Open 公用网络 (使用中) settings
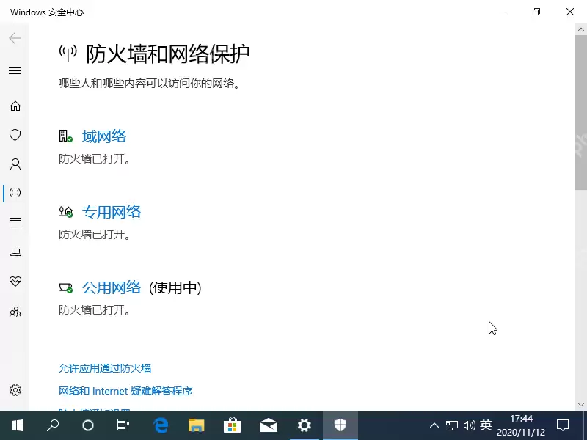587x440 pixels. [112, 287]
